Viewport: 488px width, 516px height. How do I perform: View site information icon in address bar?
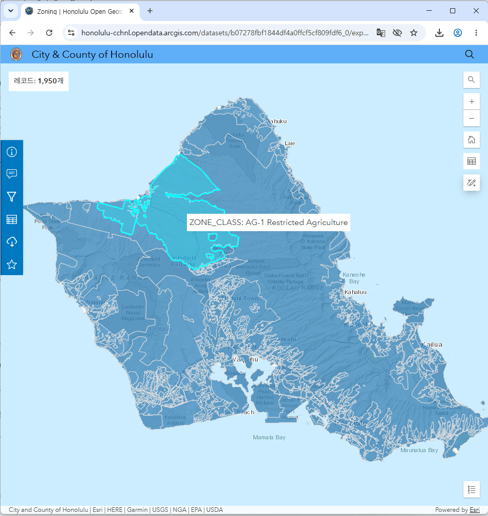71,33
